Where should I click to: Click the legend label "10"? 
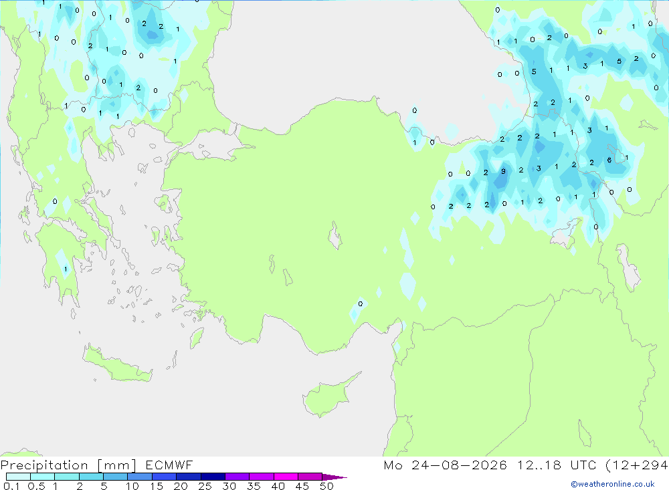coord(132,486)
